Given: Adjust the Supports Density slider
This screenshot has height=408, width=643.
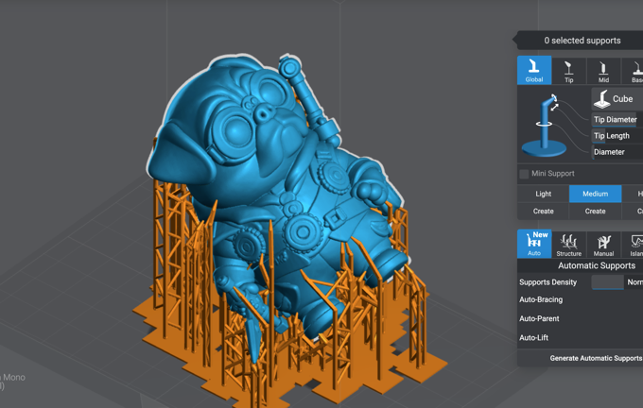Looking at the screenshot, I should [x=607, y=282].
